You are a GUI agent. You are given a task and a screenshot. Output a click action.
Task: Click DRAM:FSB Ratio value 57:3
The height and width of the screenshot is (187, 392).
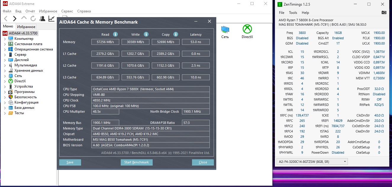tap(196, 123)
